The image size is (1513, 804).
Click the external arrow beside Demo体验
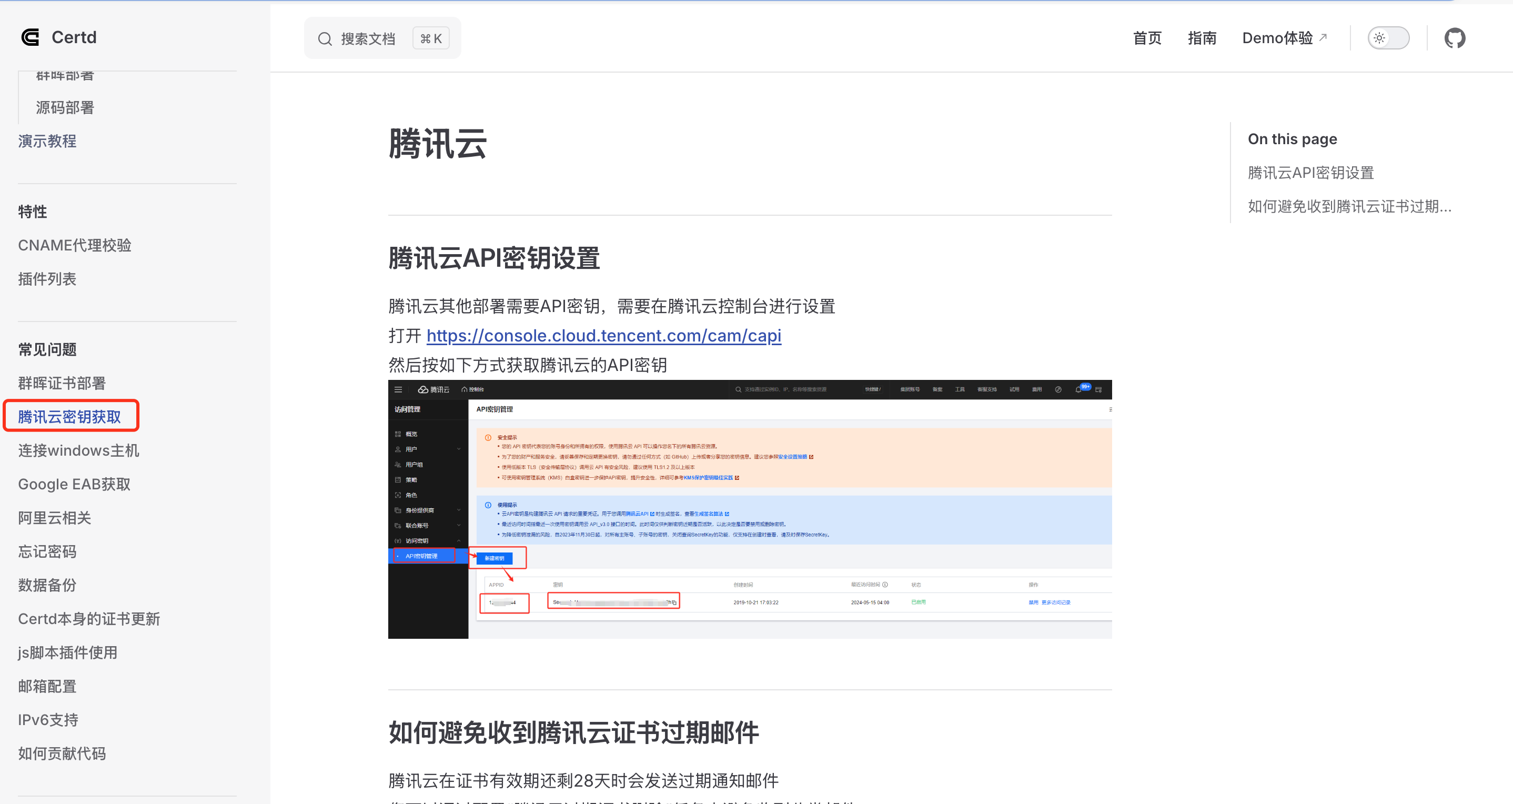[1323, 37]
